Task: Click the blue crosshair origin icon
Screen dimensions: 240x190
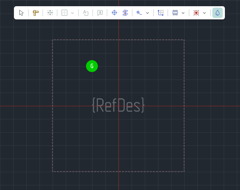Action: [114, 13]
